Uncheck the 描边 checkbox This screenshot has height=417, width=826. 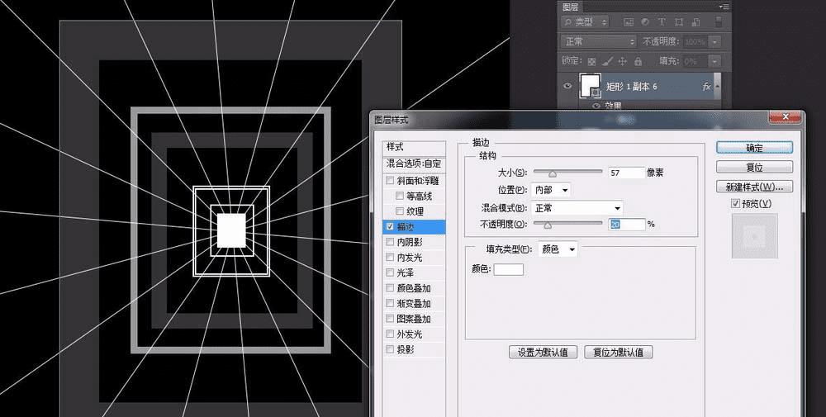390,226
